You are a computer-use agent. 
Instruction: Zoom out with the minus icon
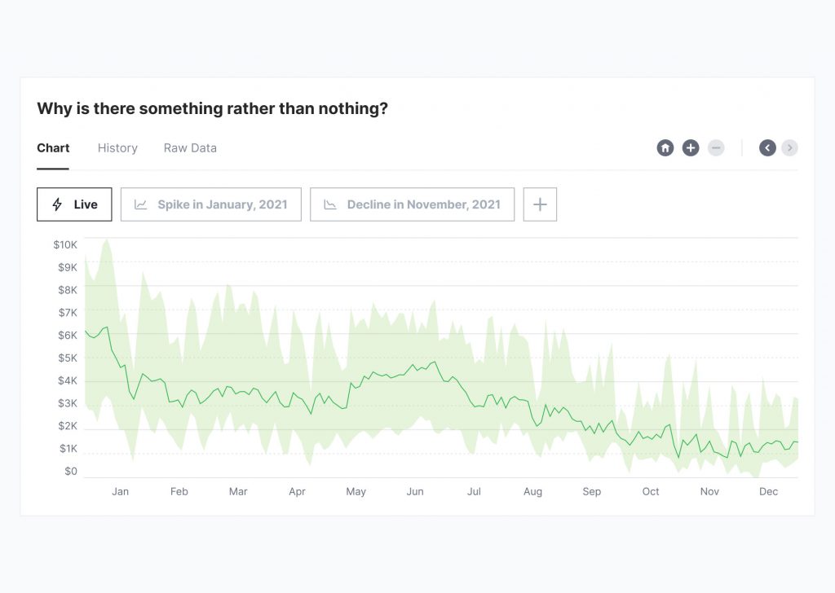pos(716,148)
